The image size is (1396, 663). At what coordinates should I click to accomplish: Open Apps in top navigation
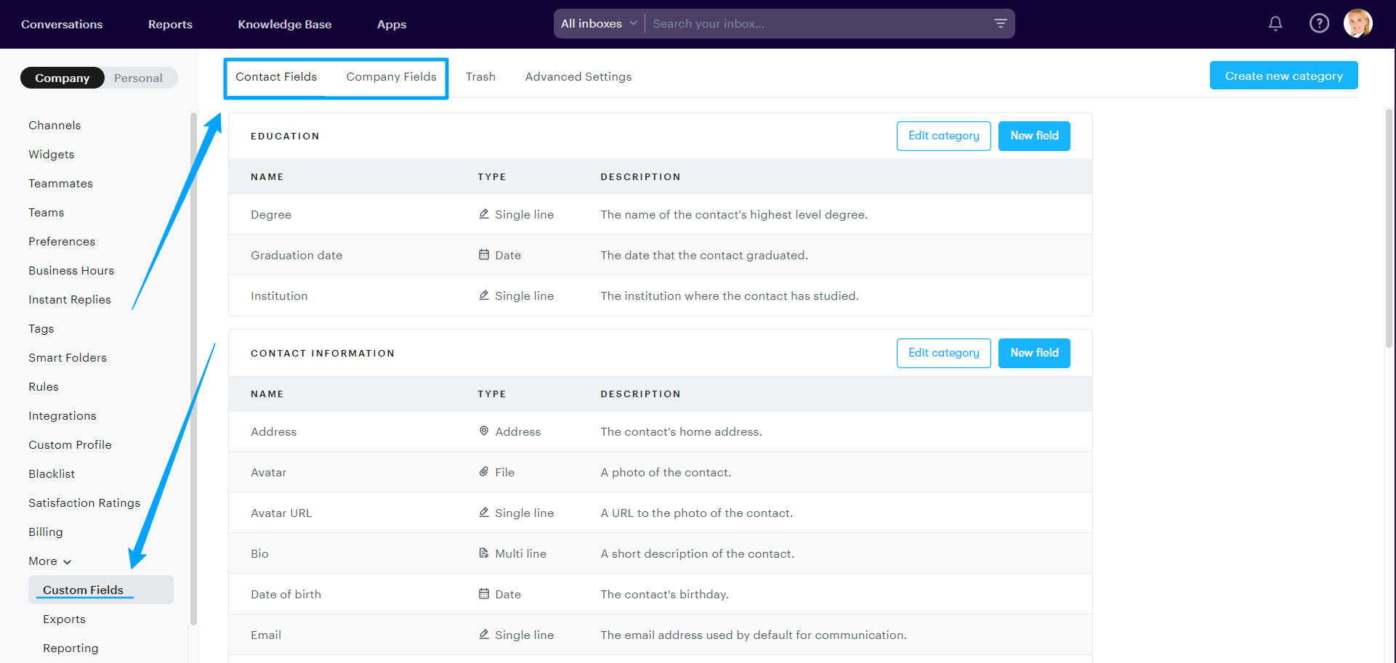coord(392,24)
